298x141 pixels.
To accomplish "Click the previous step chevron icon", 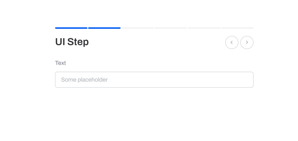I will 232,42.
